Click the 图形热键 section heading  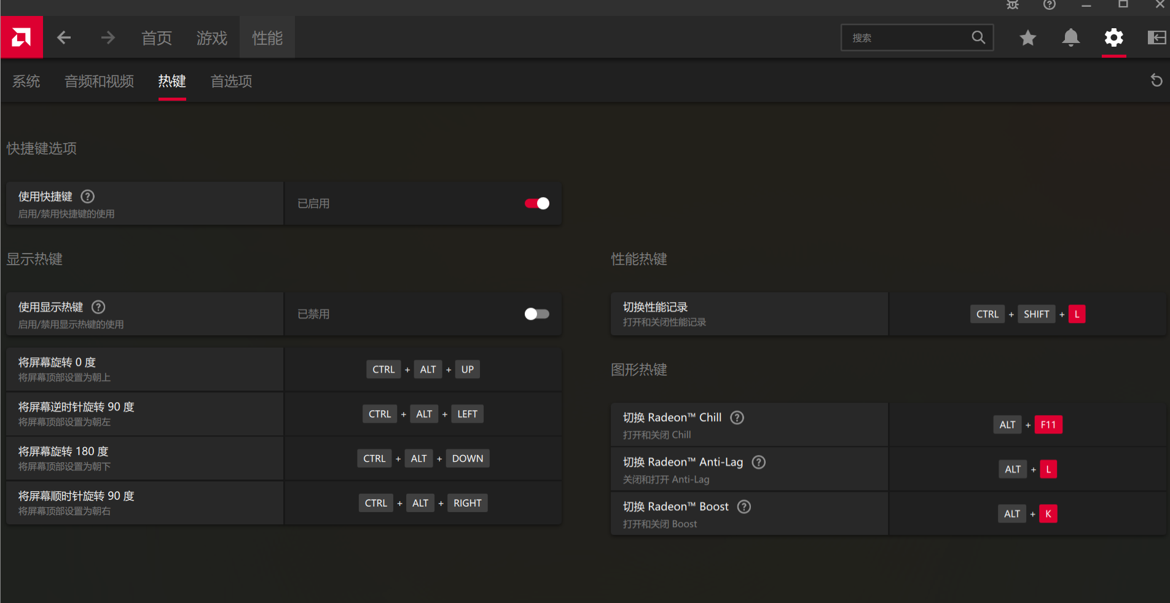(639, 370)
